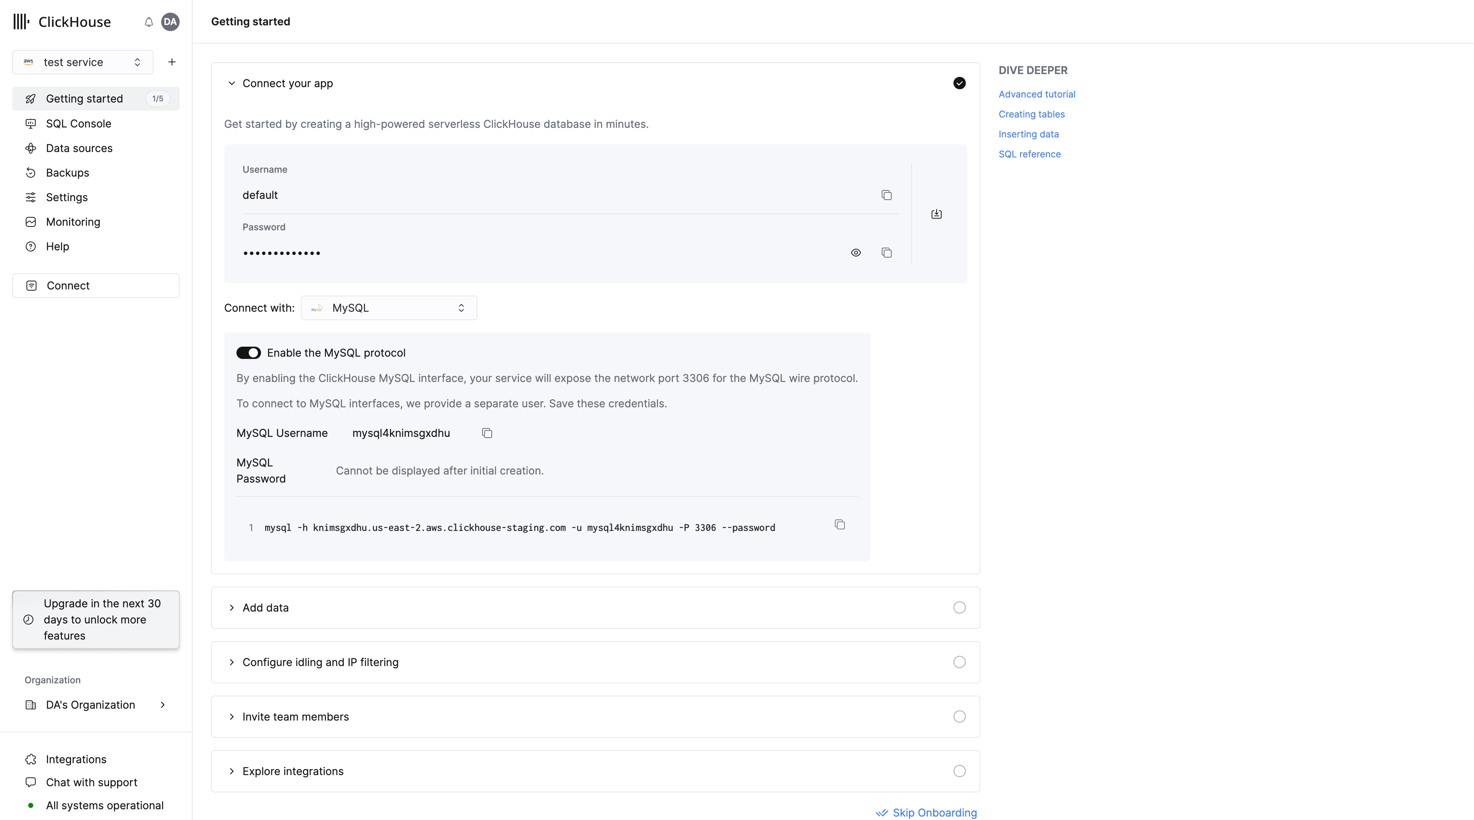Click the DA avatar in the top bar
The image size is (1474, 820).
(x=170, y=22)
